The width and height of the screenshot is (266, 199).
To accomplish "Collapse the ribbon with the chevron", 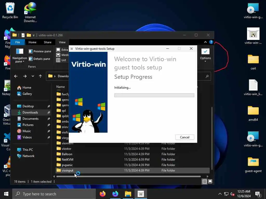I will pyautogui.click(x=205, y=42).
